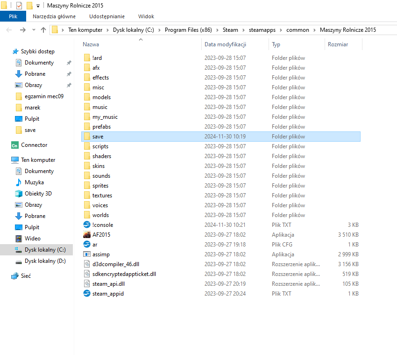Screen dimensions: 397x355
Task: Navigate to steamapps breadcrumb
Action: tap(262, 30)
